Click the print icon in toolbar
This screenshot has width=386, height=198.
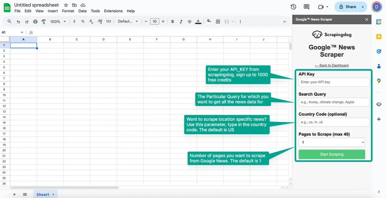coord(35,22)
